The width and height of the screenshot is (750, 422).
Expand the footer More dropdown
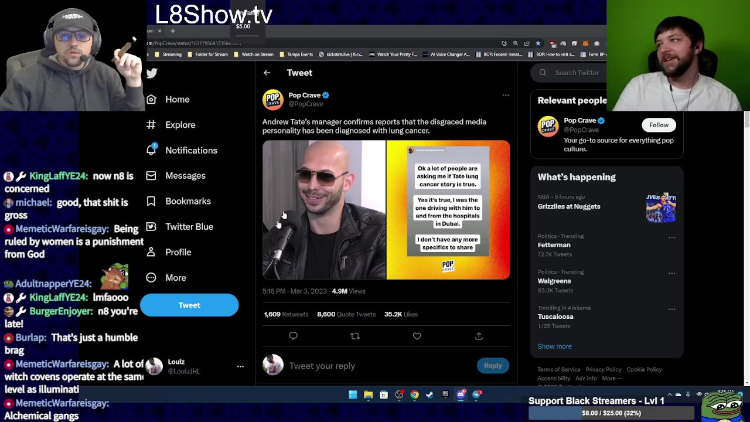click(612, 379)
